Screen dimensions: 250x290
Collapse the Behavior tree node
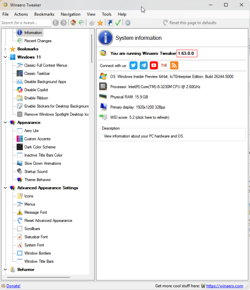pos(5,270)
